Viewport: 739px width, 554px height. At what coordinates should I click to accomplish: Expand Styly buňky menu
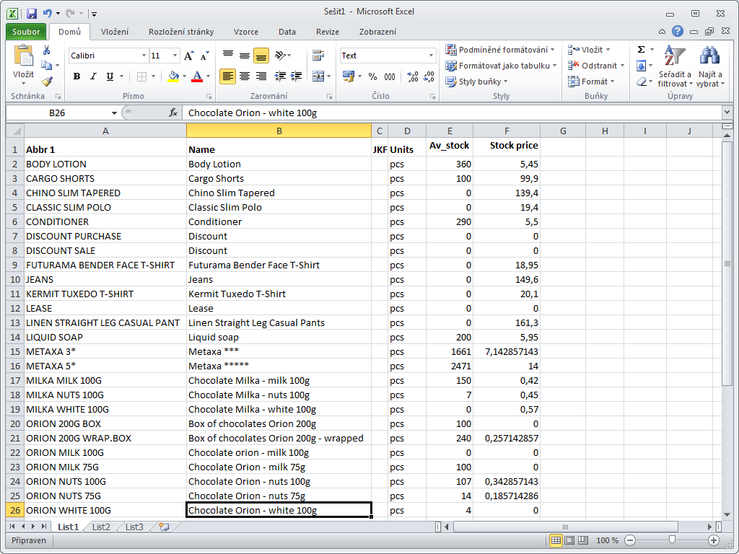tap(506, 82)
